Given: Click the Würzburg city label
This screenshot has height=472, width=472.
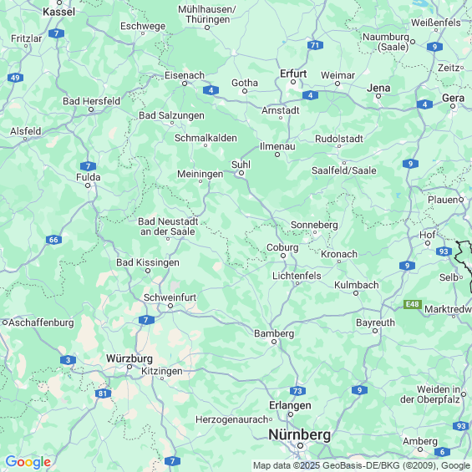Looking at the screenshot, I should [129, 358].
